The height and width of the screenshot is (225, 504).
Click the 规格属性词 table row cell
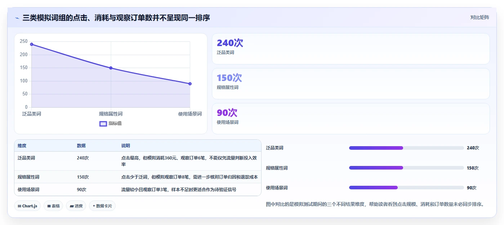click(x=28, y=177)
